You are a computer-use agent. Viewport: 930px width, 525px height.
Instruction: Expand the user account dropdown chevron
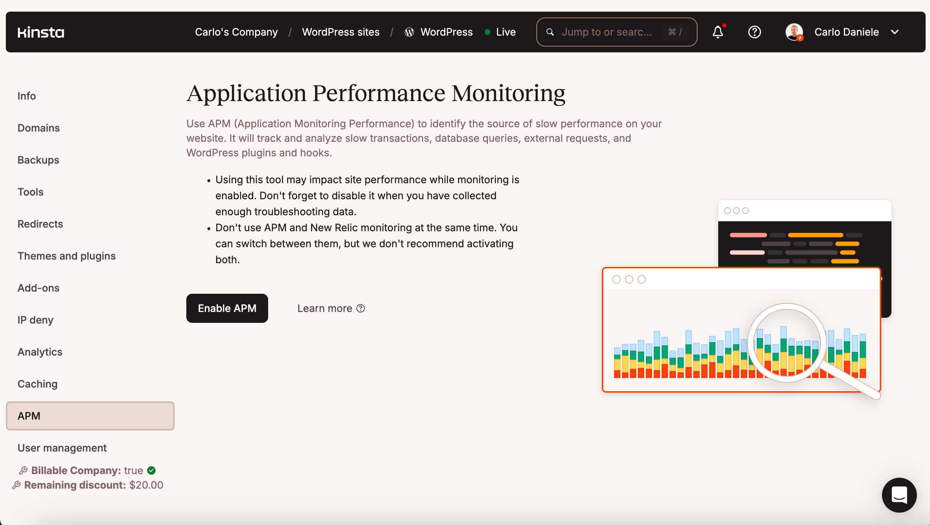point(895,32)
